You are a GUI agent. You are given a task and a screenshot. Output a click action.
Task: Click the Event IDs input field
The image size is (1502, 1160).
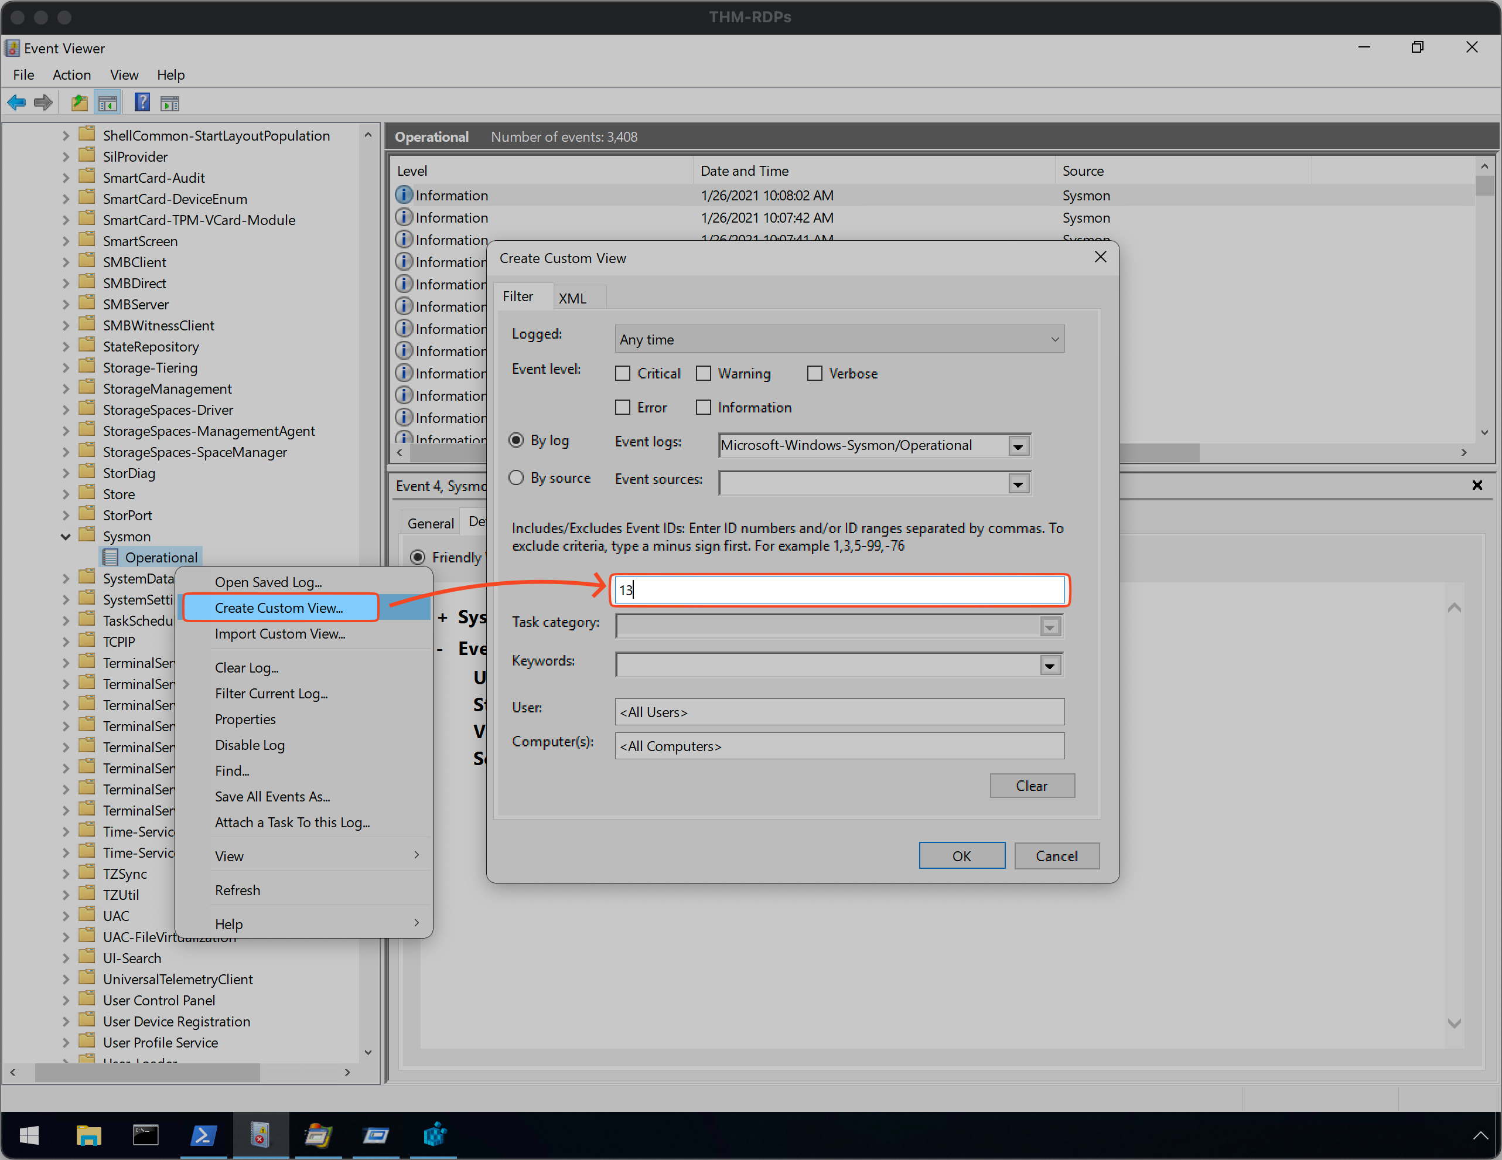(839, 589)
